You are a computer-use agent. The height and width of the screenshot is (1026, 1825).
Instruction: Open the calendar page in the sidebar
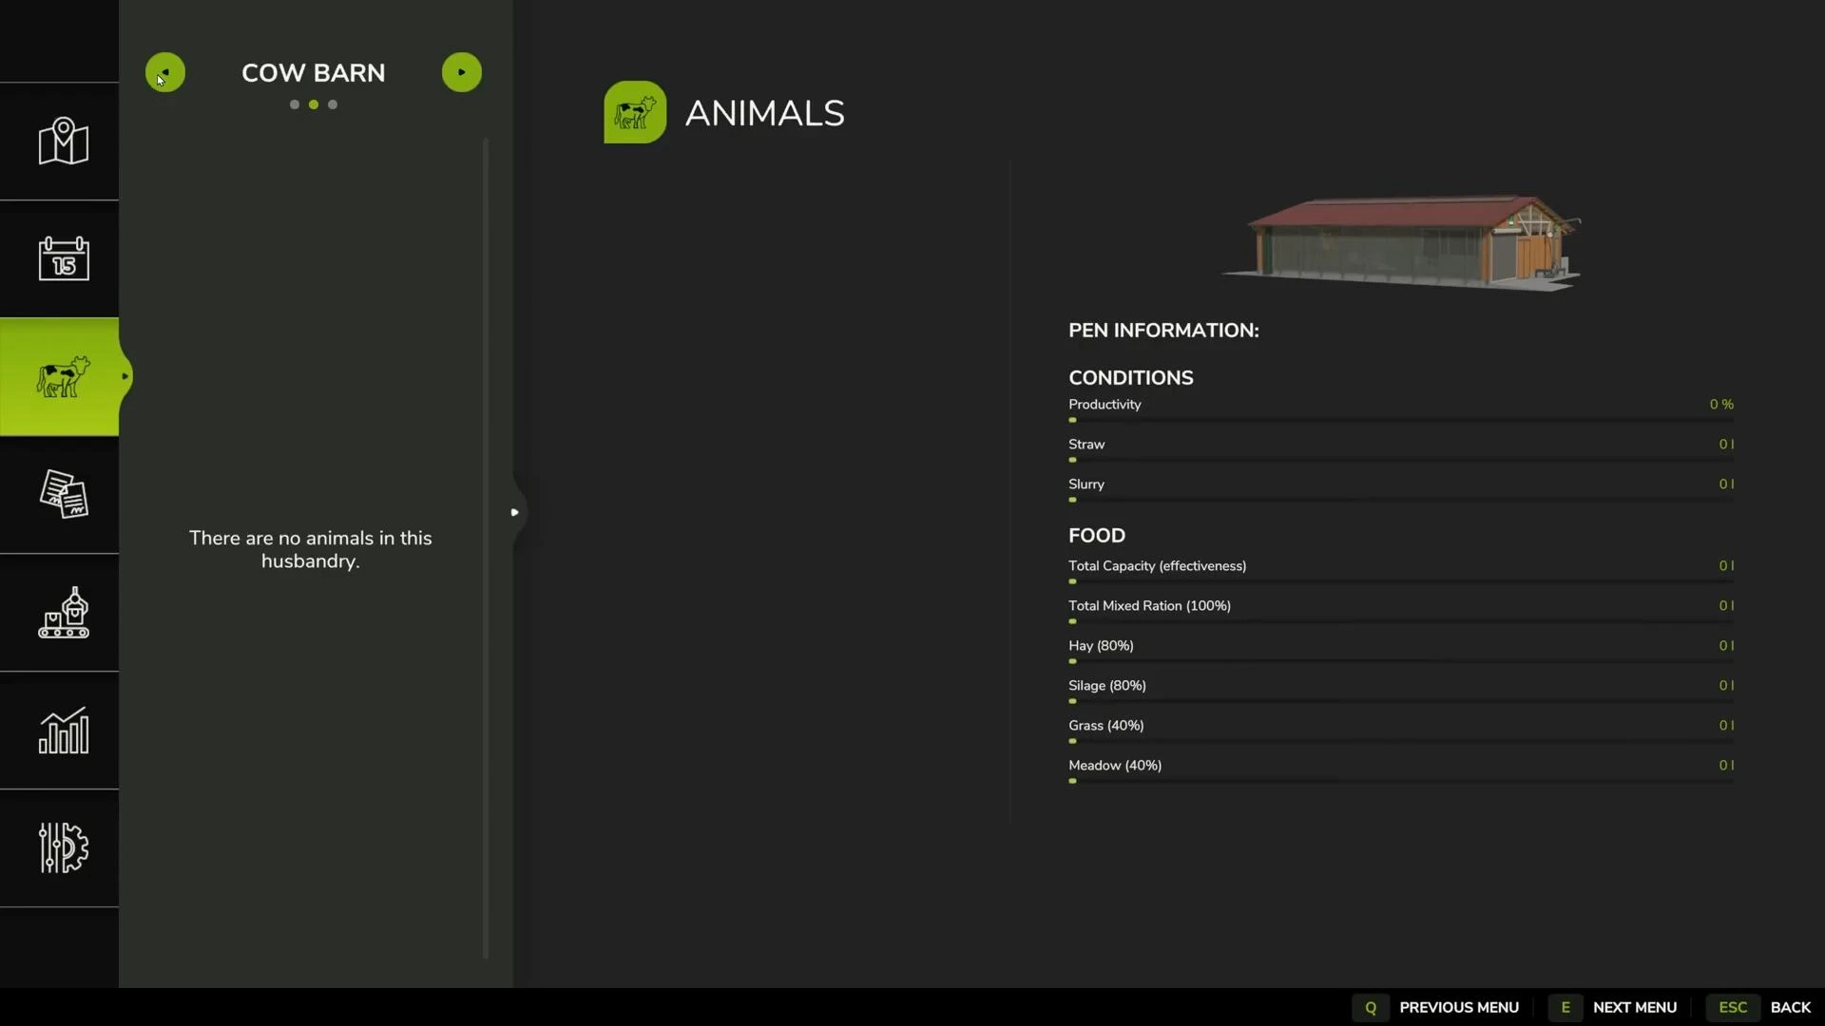63,258
